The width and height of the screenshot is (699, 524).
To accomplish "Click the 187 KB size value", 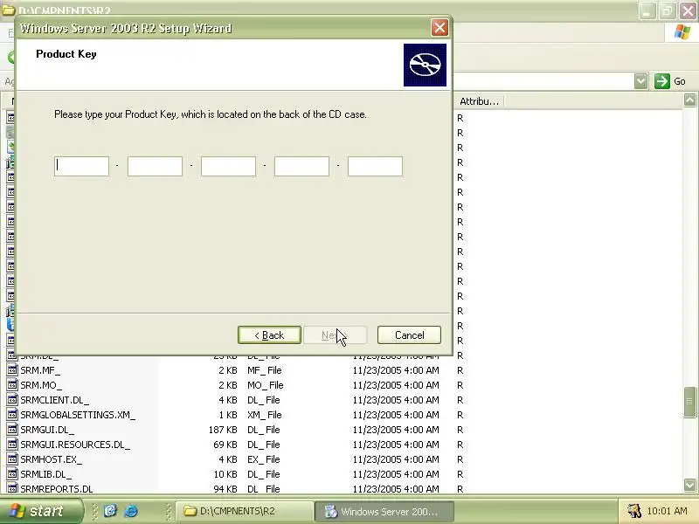I will pos(223,430).
